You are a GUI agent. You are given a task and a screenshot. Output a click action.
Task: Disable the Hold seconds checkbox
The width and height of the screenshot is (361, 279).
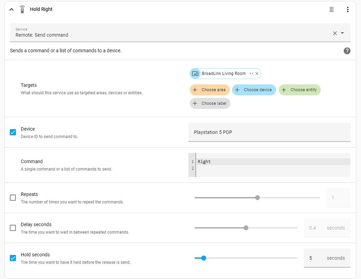point(13,258)
